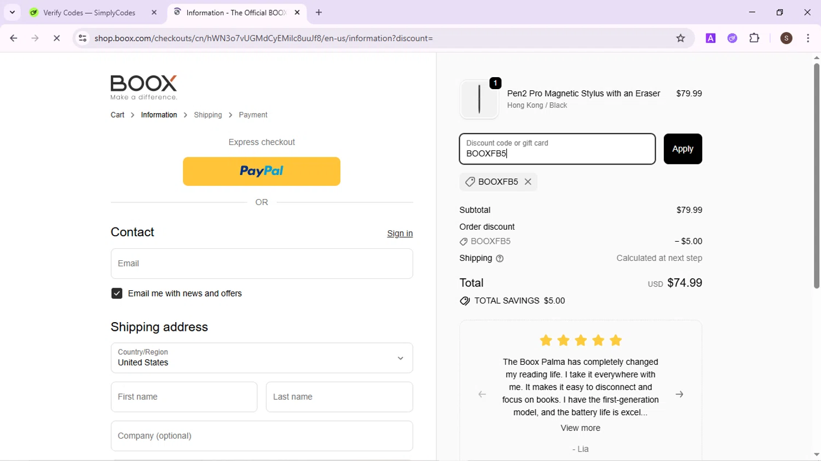Focus the Company (optional) field

click(x=262, y=436)
